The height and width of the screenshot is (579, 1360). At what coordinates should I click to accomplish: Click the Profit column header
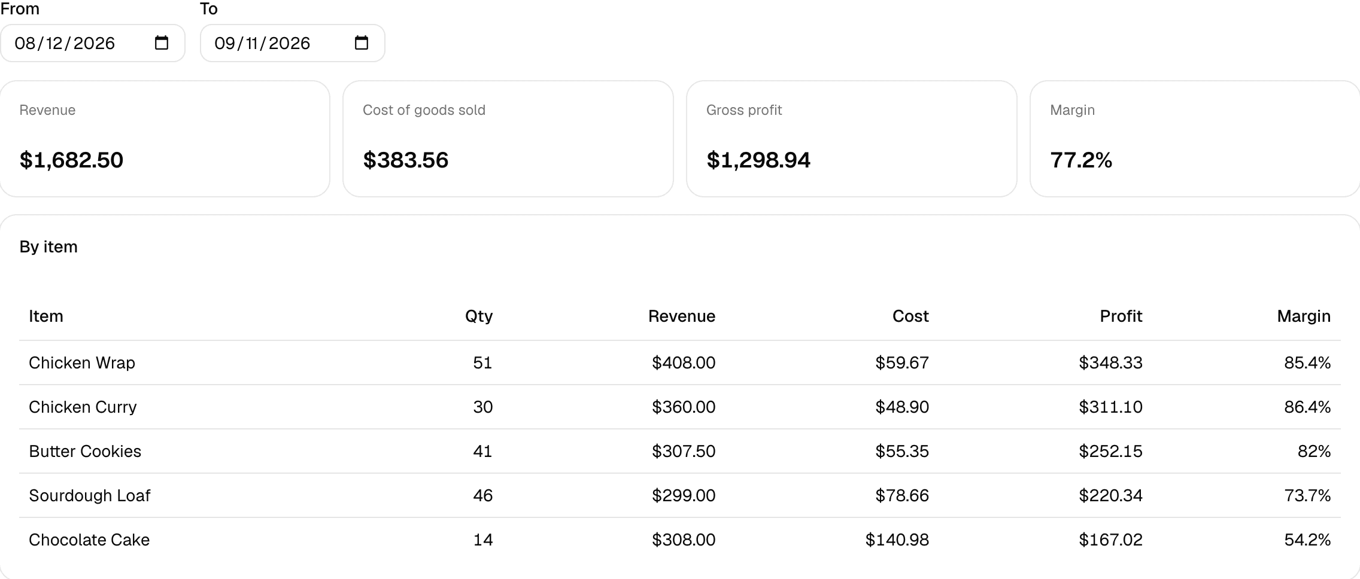(x=1121, y=316)
